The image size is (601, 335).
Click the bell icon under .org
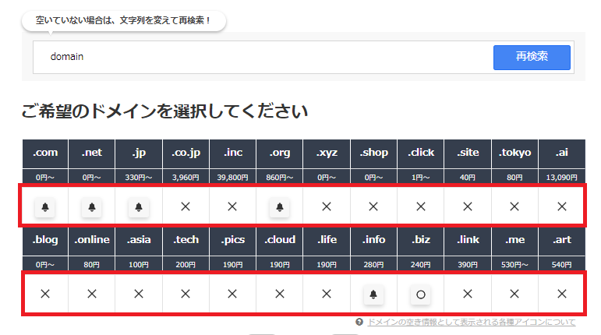click(x=279, y=206)
